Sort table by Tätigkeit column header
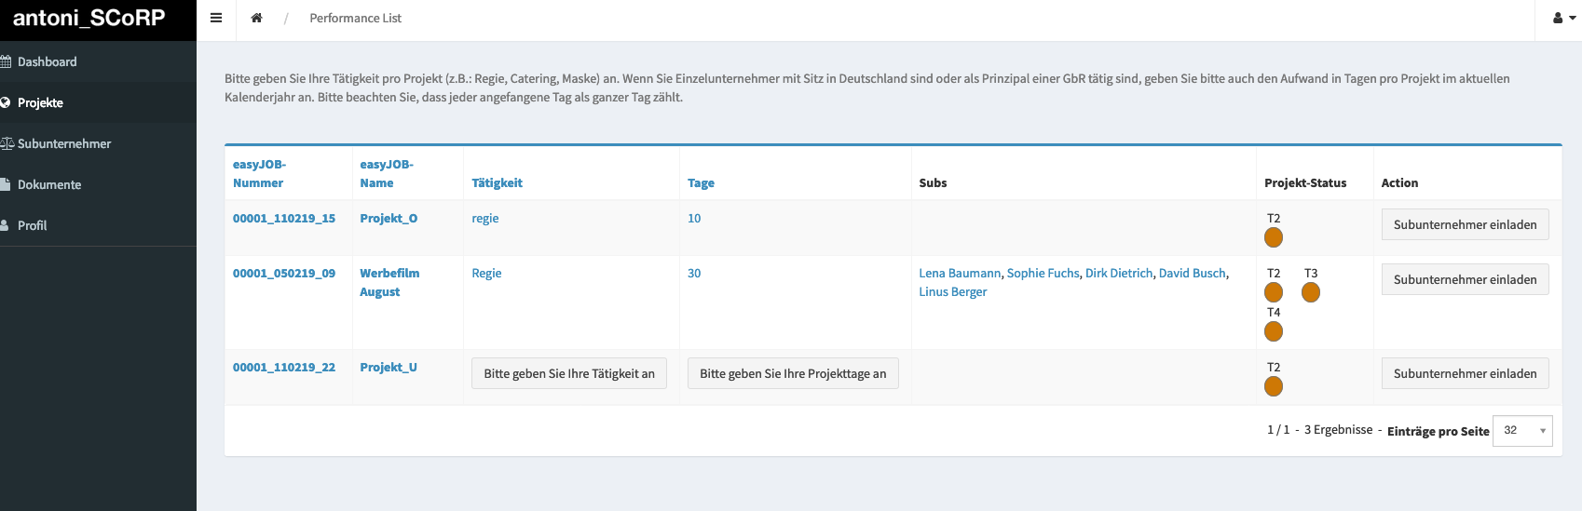 [x=497, y=182]
